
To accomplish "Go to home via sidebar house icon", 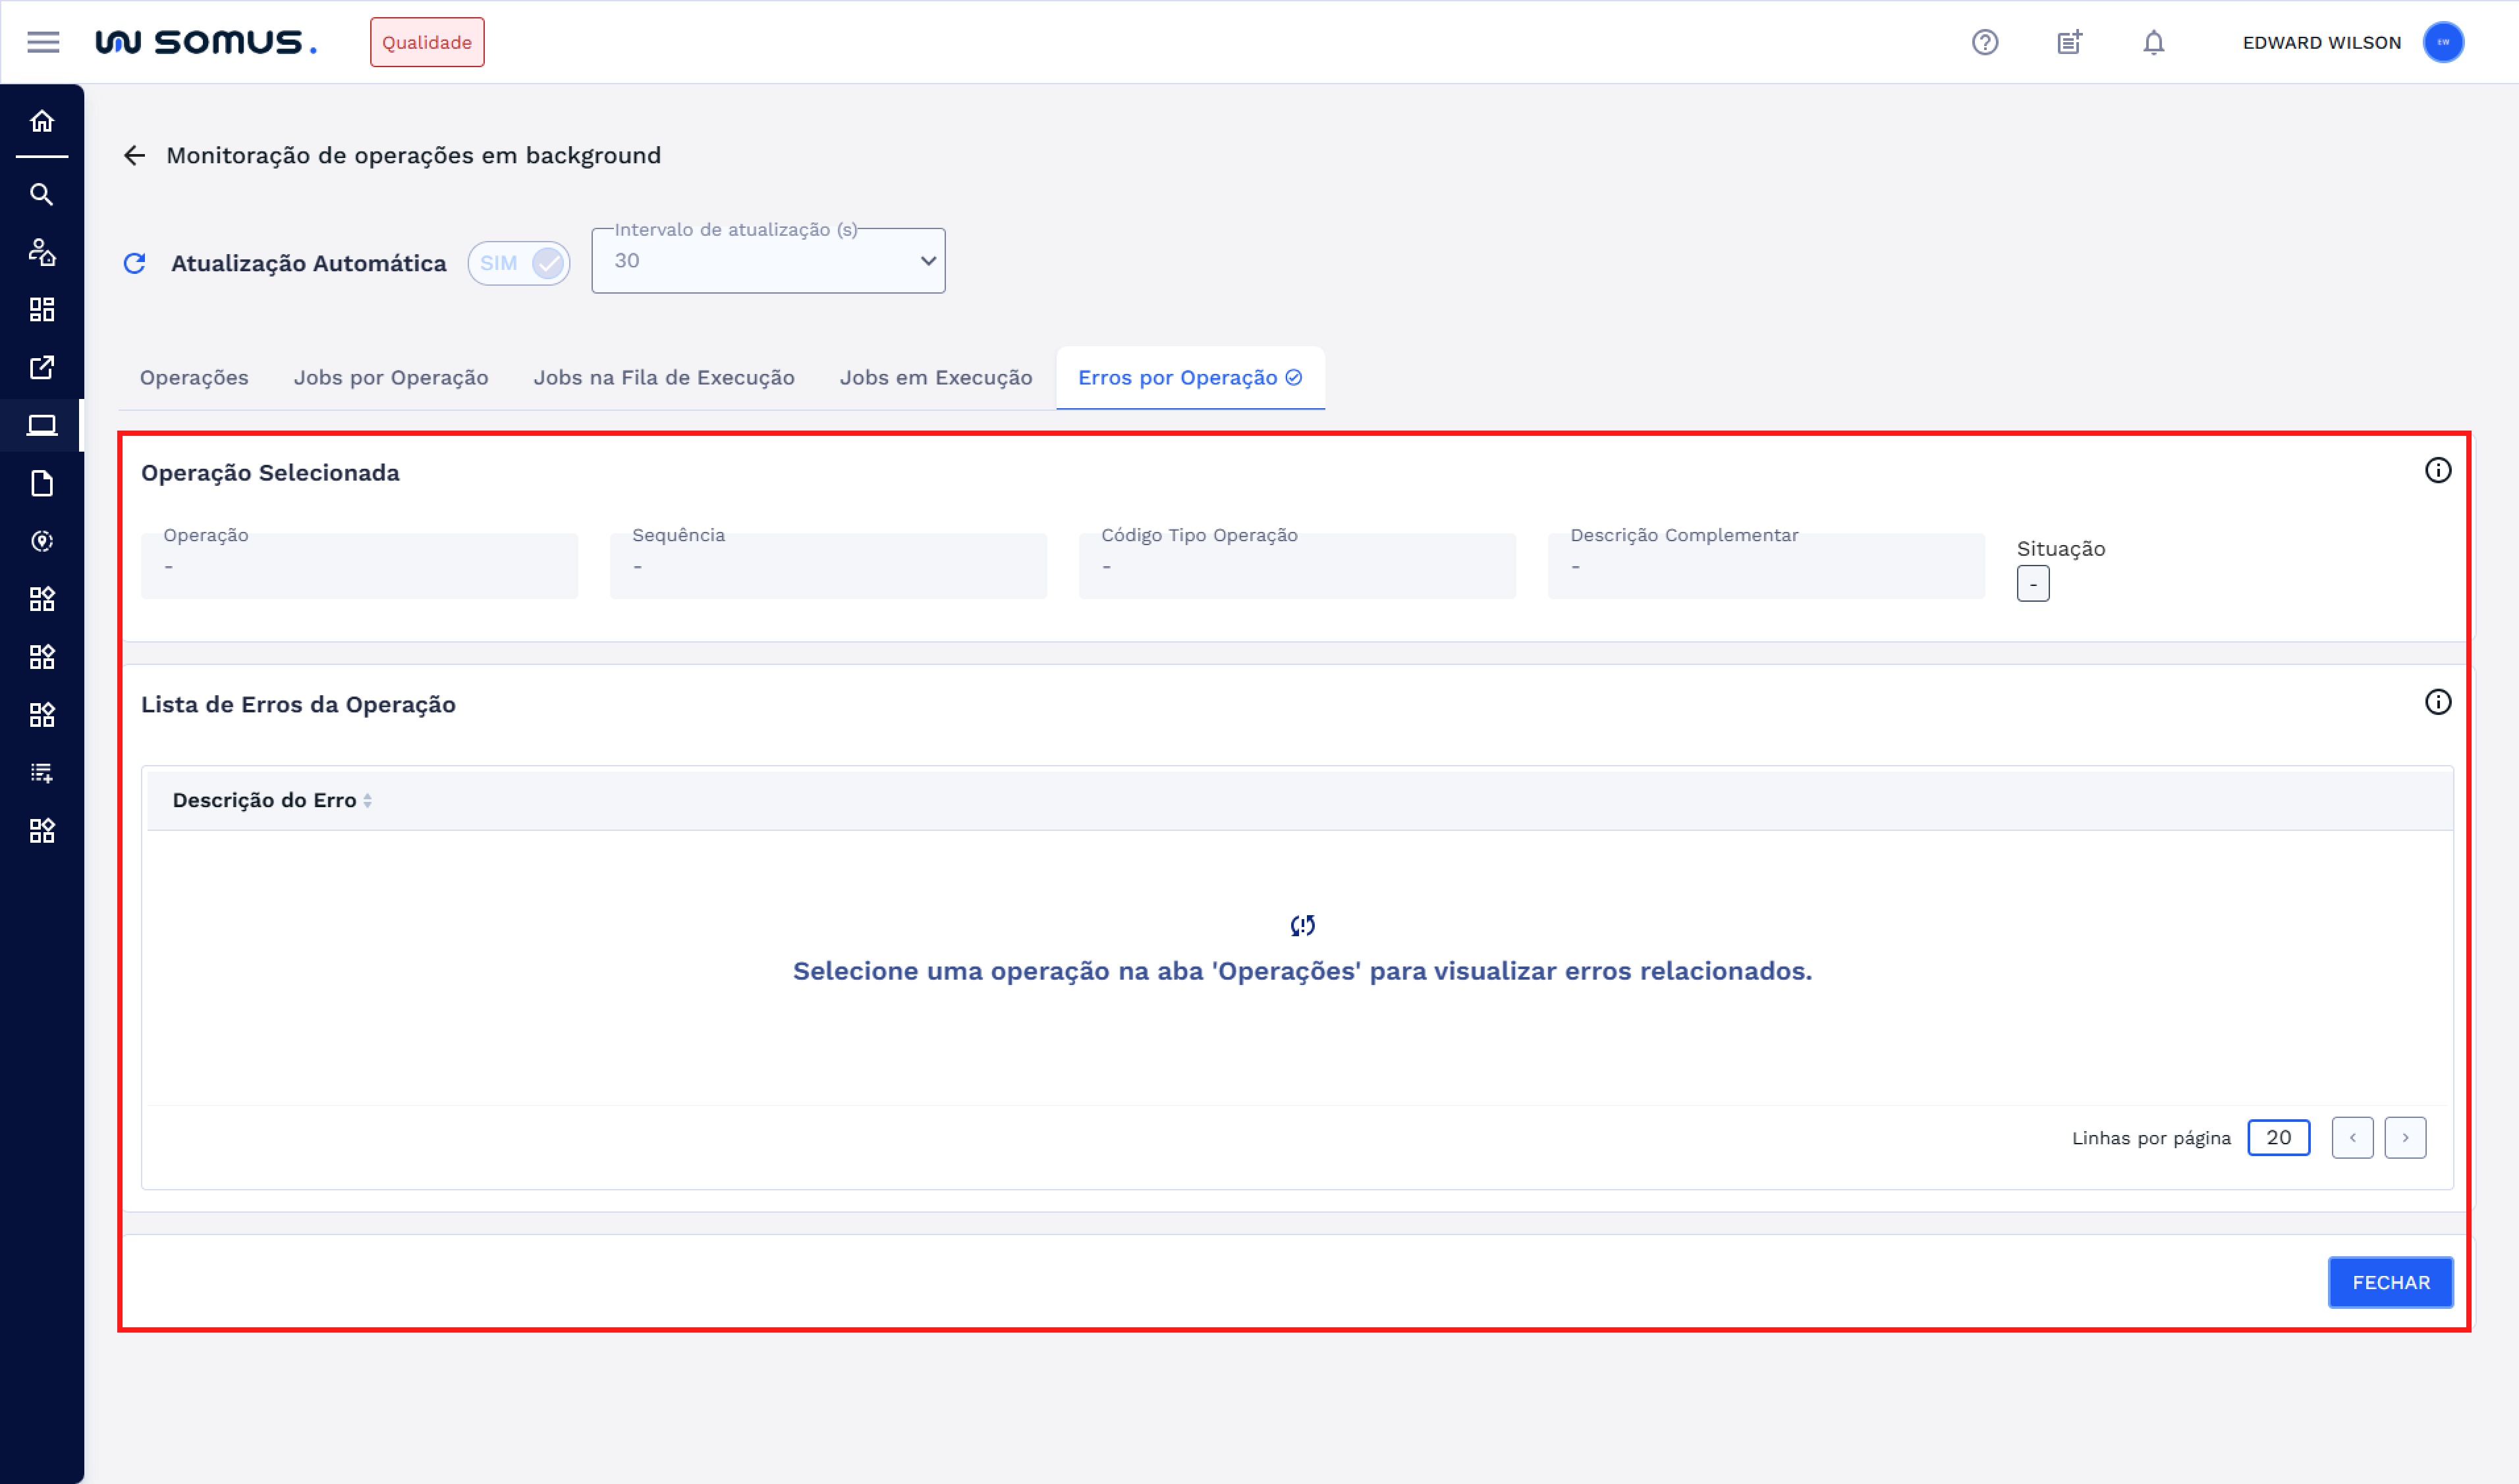I will pos(42,121).
